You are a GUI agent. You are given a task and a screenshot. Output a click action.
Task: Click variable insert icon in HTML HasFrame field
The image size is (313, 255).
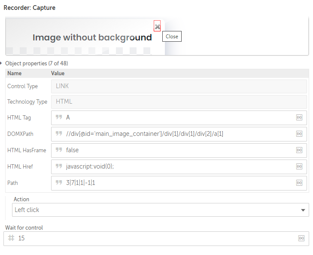pos(299,150)
